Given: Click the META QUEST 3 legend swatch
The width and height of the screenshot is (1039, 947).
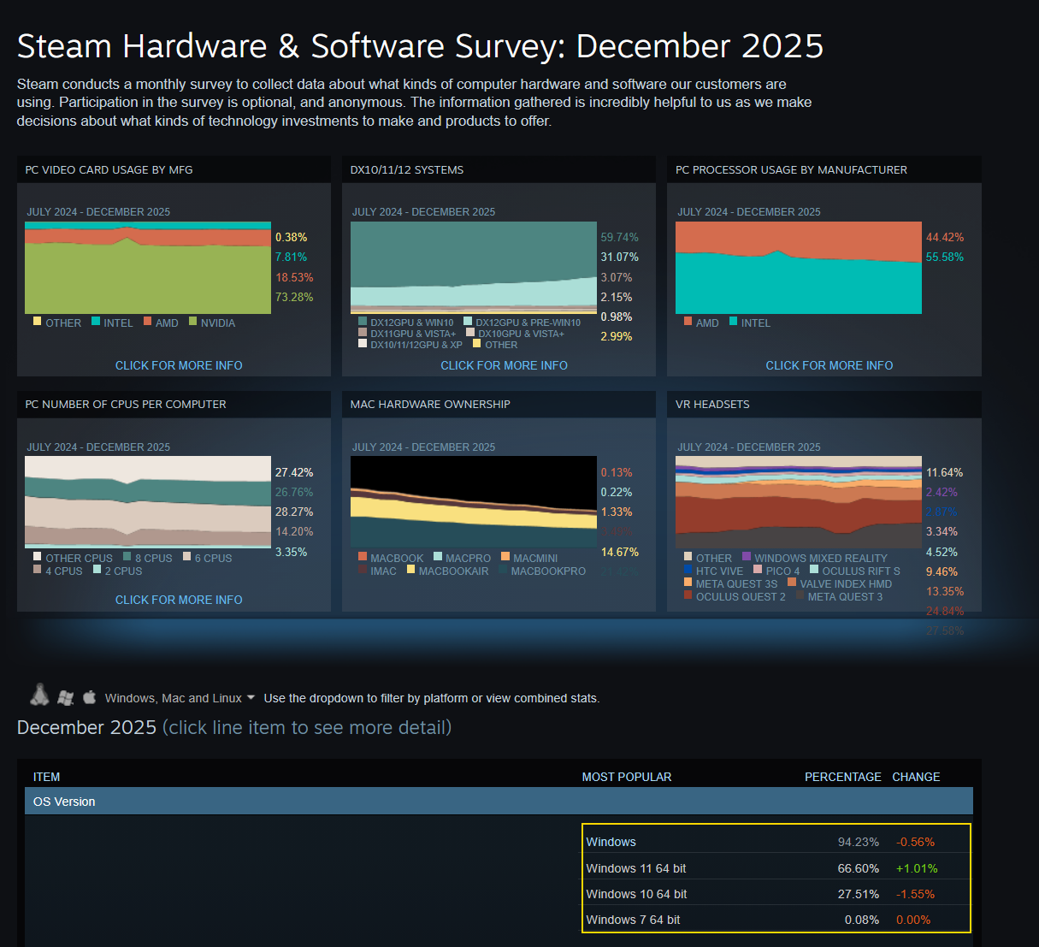Looking at the screenshot, I should point(800,595).
